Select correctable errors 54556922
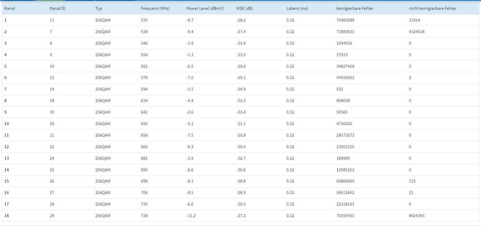481x226 pixels. (x=346, y=78)
